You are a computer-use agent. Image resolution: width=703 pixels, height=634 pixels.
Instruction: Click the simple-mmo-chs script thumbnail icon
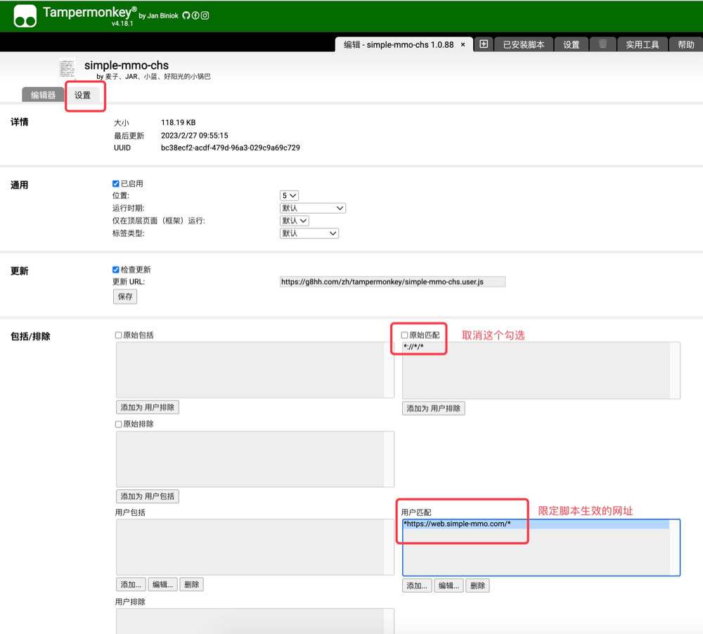pos(67,69)
